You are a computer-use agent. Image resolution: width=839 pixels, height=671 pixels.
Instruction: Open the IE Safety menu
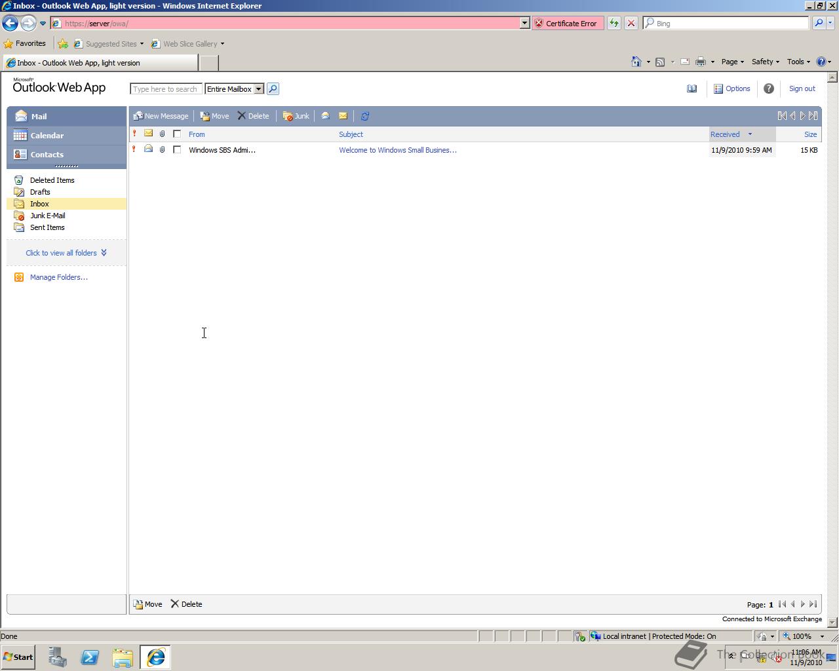pos(765,62)
